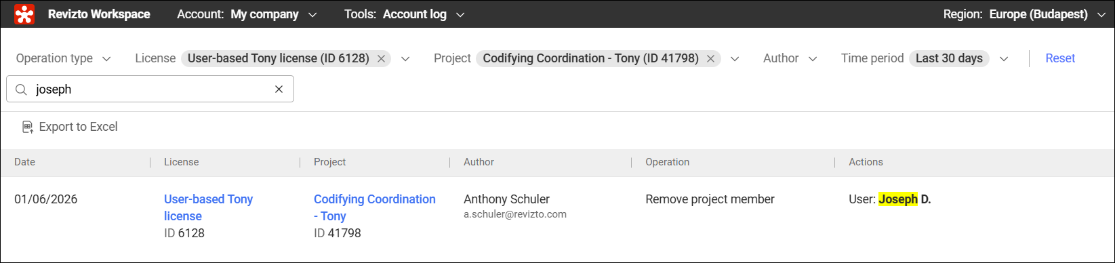Clear the 'joseph' search text
The height and width of the screenshot is (263, 1115).
tap(279, 89)
